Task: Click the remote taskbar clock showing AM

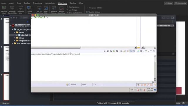Action: tap(150, 90)
